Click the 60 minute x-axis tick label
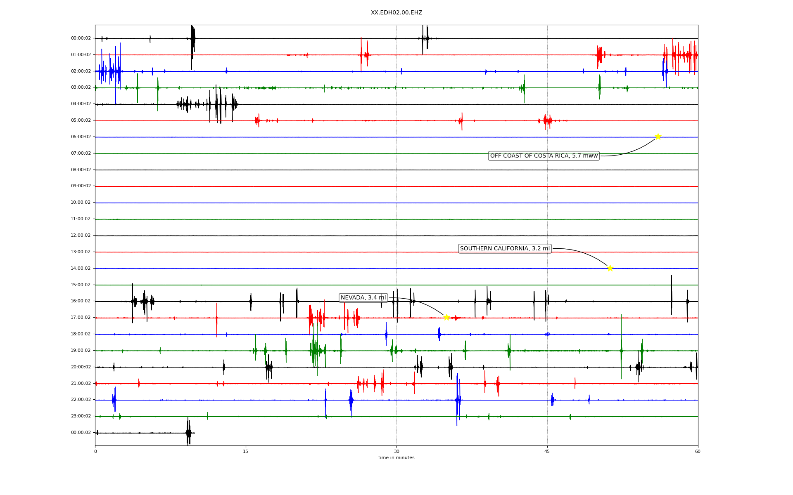This screenshot has width=793, height=495. pyautogui.click(x=698, y=451)
